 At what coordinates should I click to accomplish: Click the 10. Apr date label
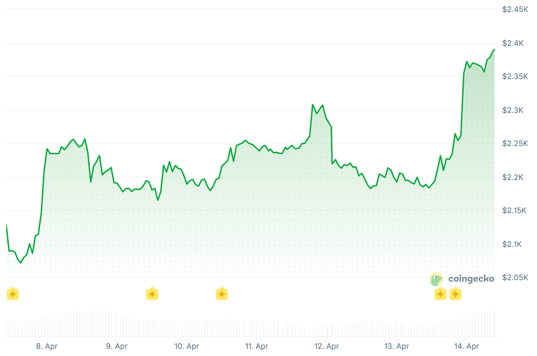(x=187, y=346)
